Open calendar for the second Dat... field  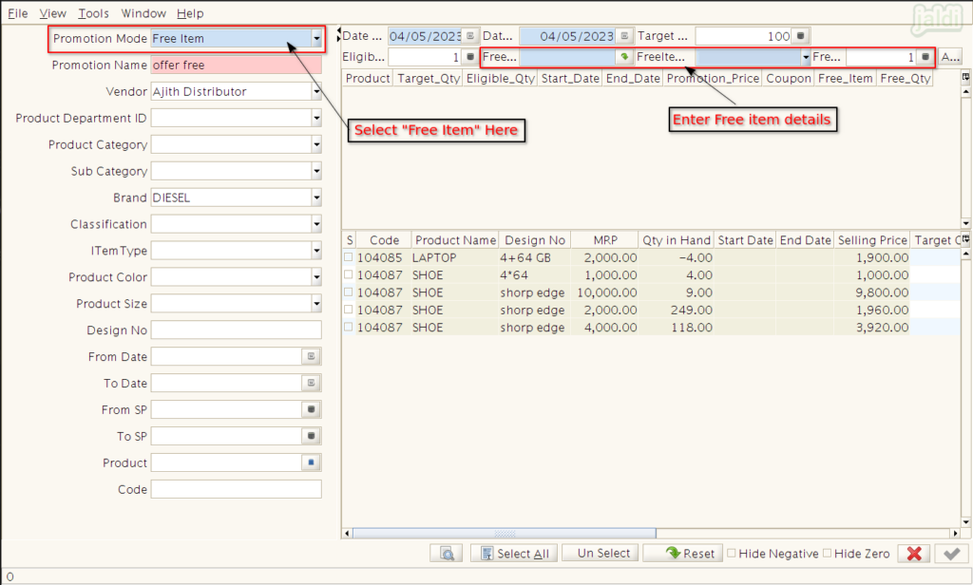[625, 36]
